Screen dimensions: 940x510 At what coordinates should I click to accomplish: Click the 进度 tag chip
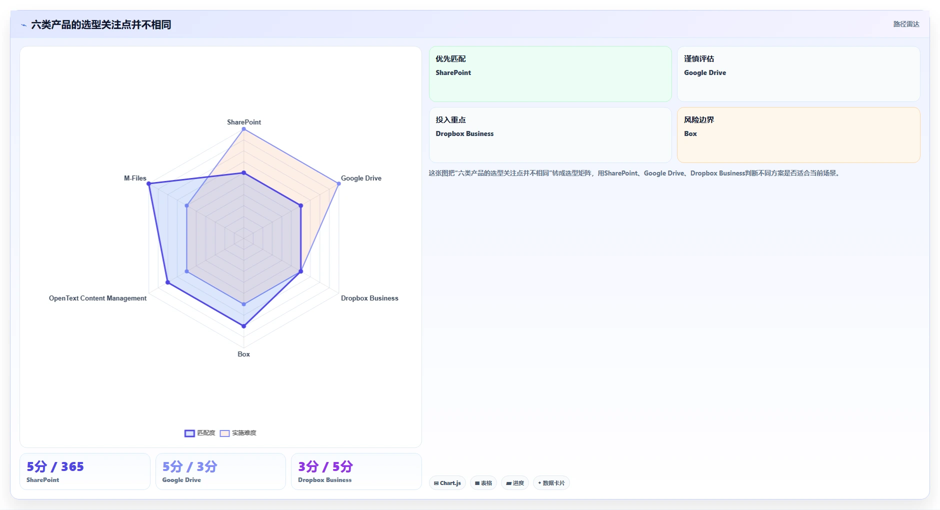[x=515, y=483]
